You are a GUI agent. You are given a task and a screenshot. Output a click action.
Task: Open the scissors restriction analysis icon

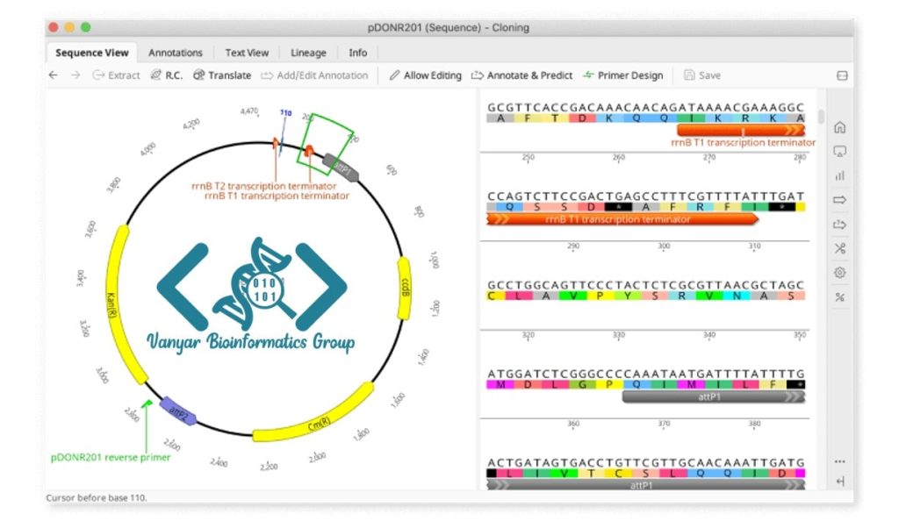[x=840, y=248]
